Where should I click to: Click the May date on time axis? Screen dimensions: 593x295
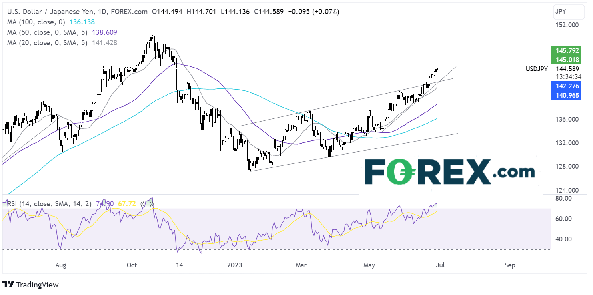tap(369, 265)
